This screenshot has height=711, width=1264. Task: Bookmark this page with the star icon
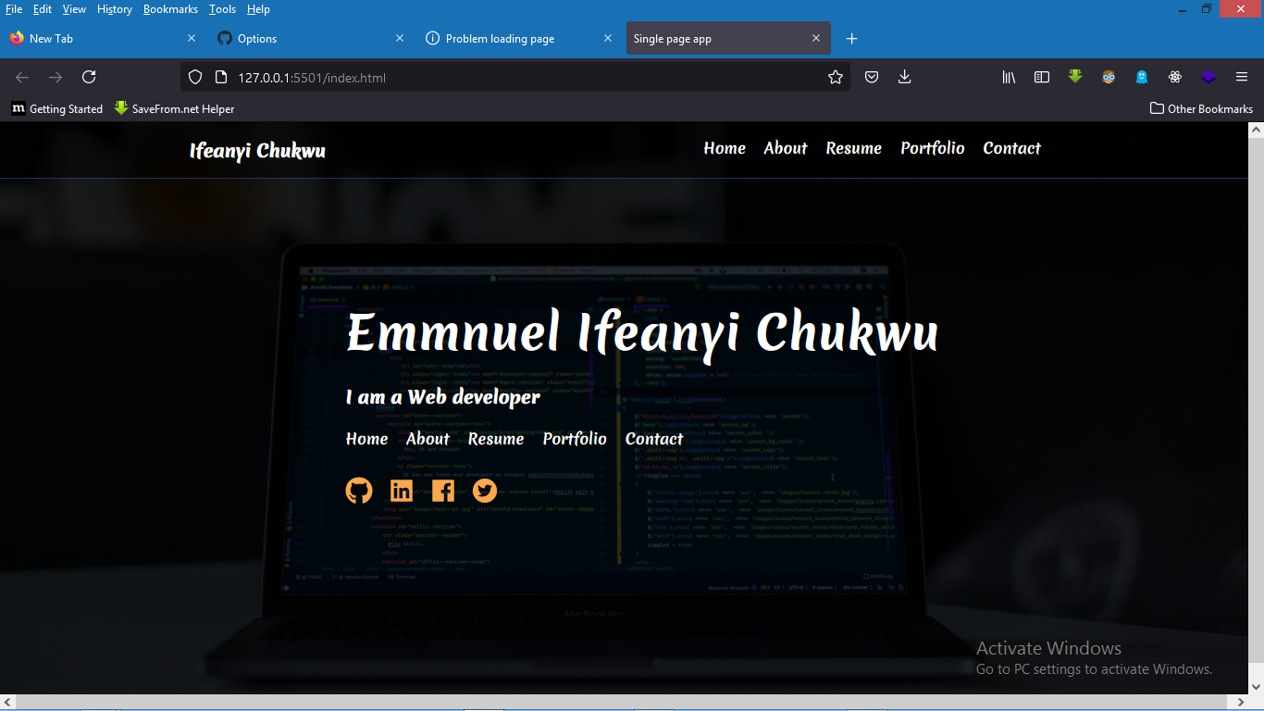[836, 77]
